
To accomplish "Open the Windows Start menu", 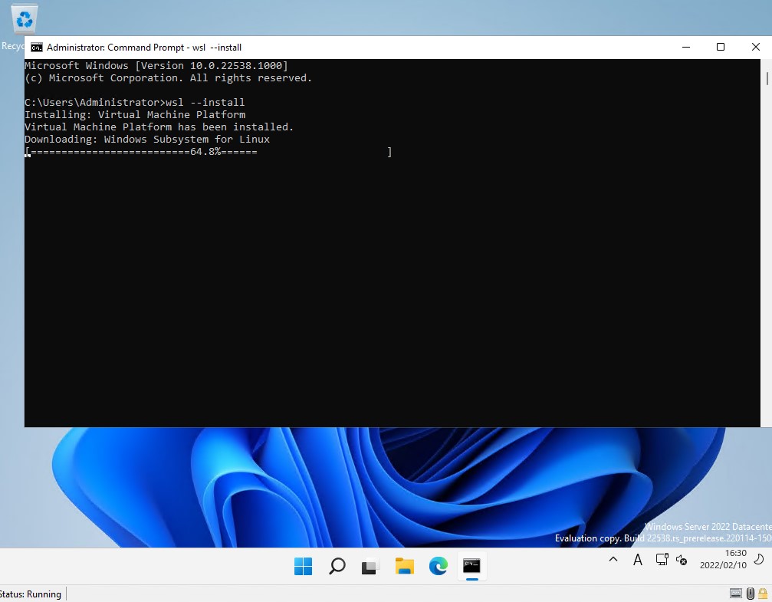I will (x=303, y=566).
